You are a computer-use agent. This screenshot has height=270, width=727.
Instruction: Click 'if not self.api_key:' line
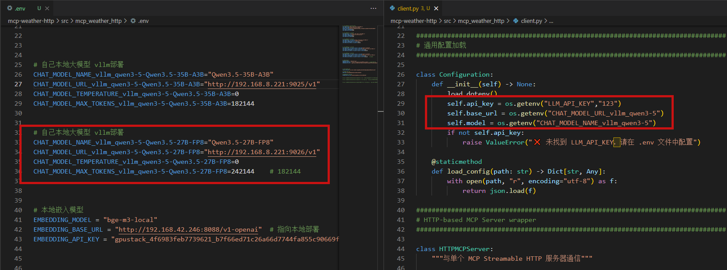pos(486,133)
